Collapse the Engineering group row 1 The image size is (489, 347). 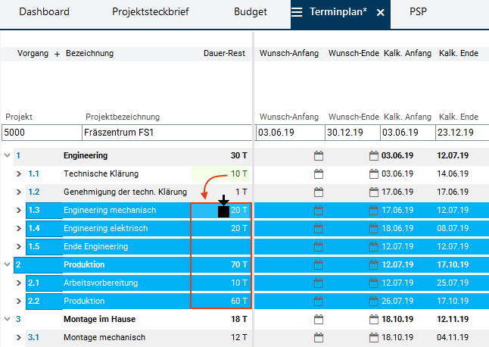pyautogui.click(x=8, y=156)
